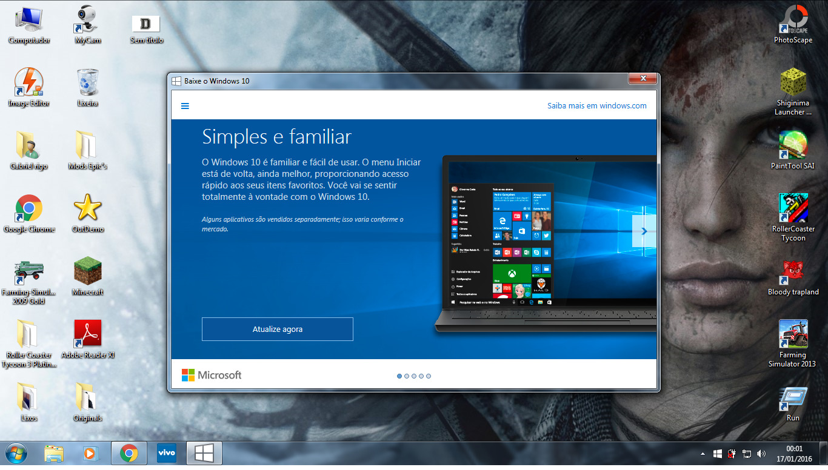
Task: Select the Minecraft desktop icon
Action: [88, 277]
